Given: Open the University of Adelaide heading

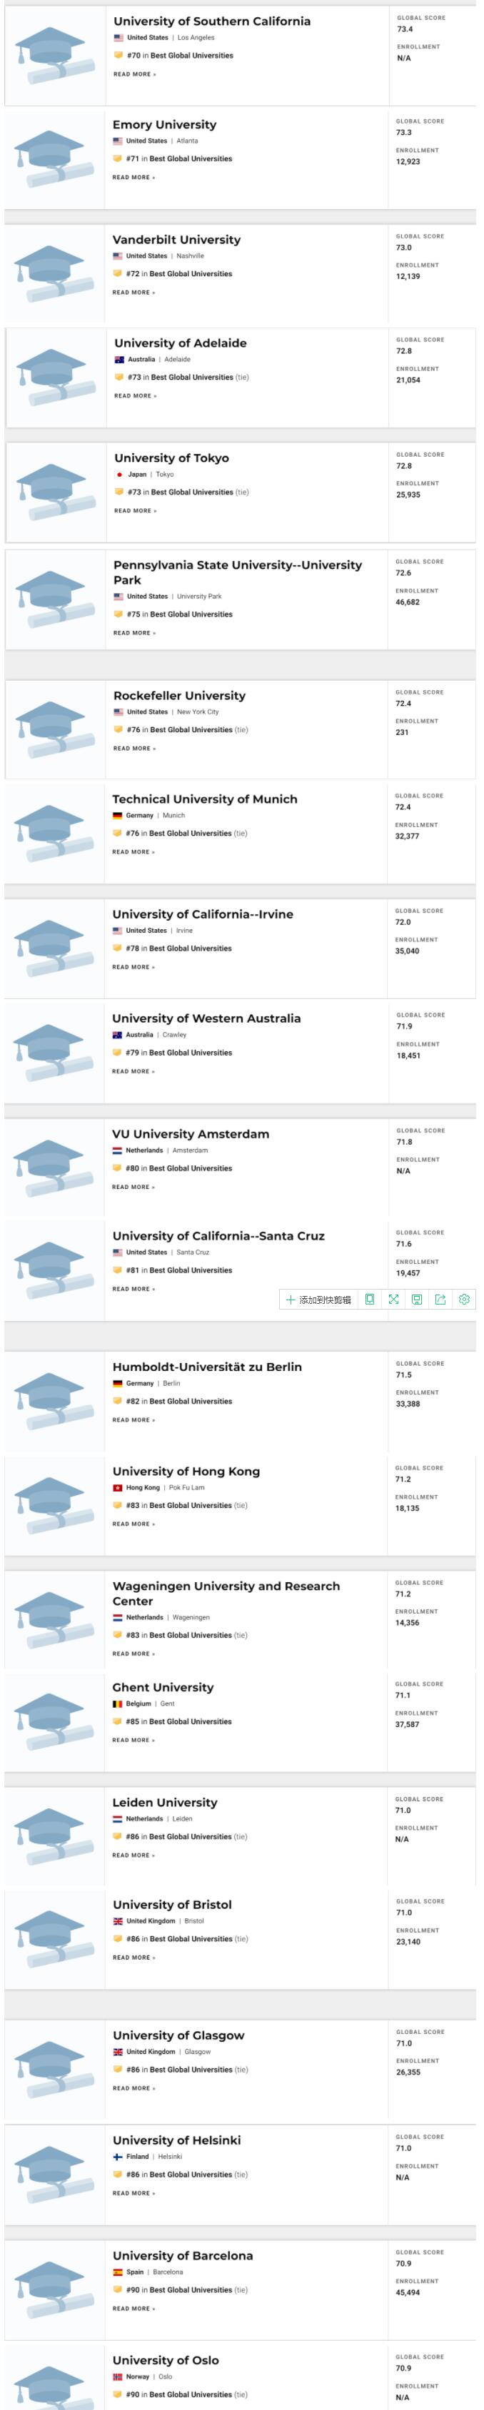Looking at the screenshot, I should (x=181, y=343).
